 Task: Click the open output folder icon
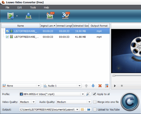89,110
